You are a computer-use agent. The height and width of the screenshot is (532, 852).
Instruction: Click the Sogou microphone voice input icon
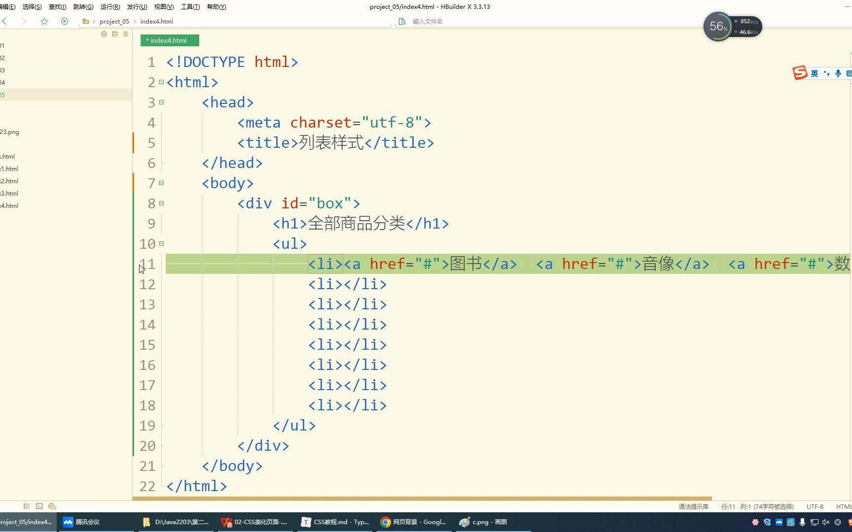click(x=838, y=73)
